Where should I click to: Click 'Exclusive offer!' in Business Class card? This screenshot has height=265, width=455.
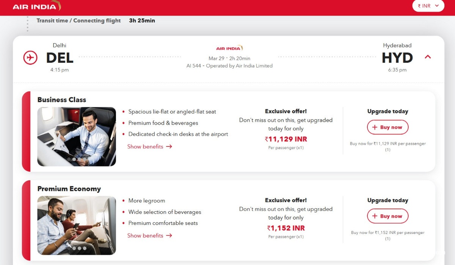tap(286, 111)
